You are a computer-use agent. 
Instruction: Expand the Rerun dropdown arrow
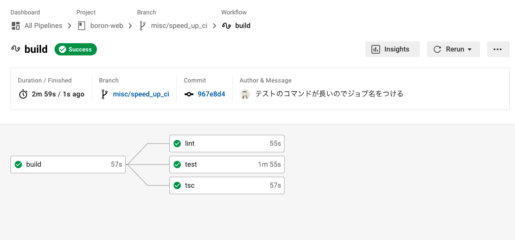(x=470, y=50)
